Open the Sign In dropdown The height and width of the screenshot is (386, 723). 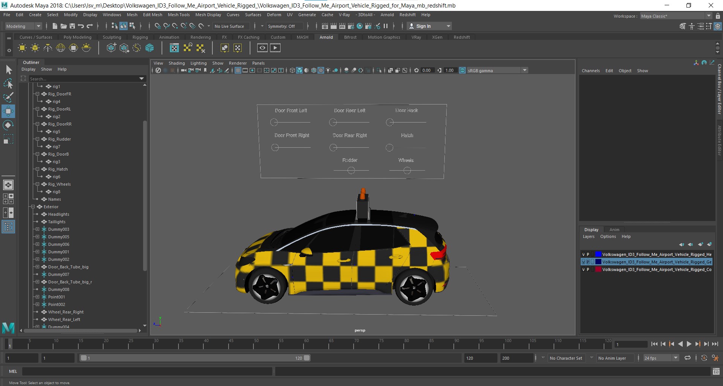pos(430,26)
